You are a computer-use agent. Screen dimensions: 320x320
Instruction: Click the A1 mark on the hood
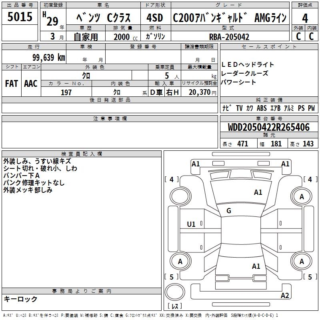[x=258, y=192]
